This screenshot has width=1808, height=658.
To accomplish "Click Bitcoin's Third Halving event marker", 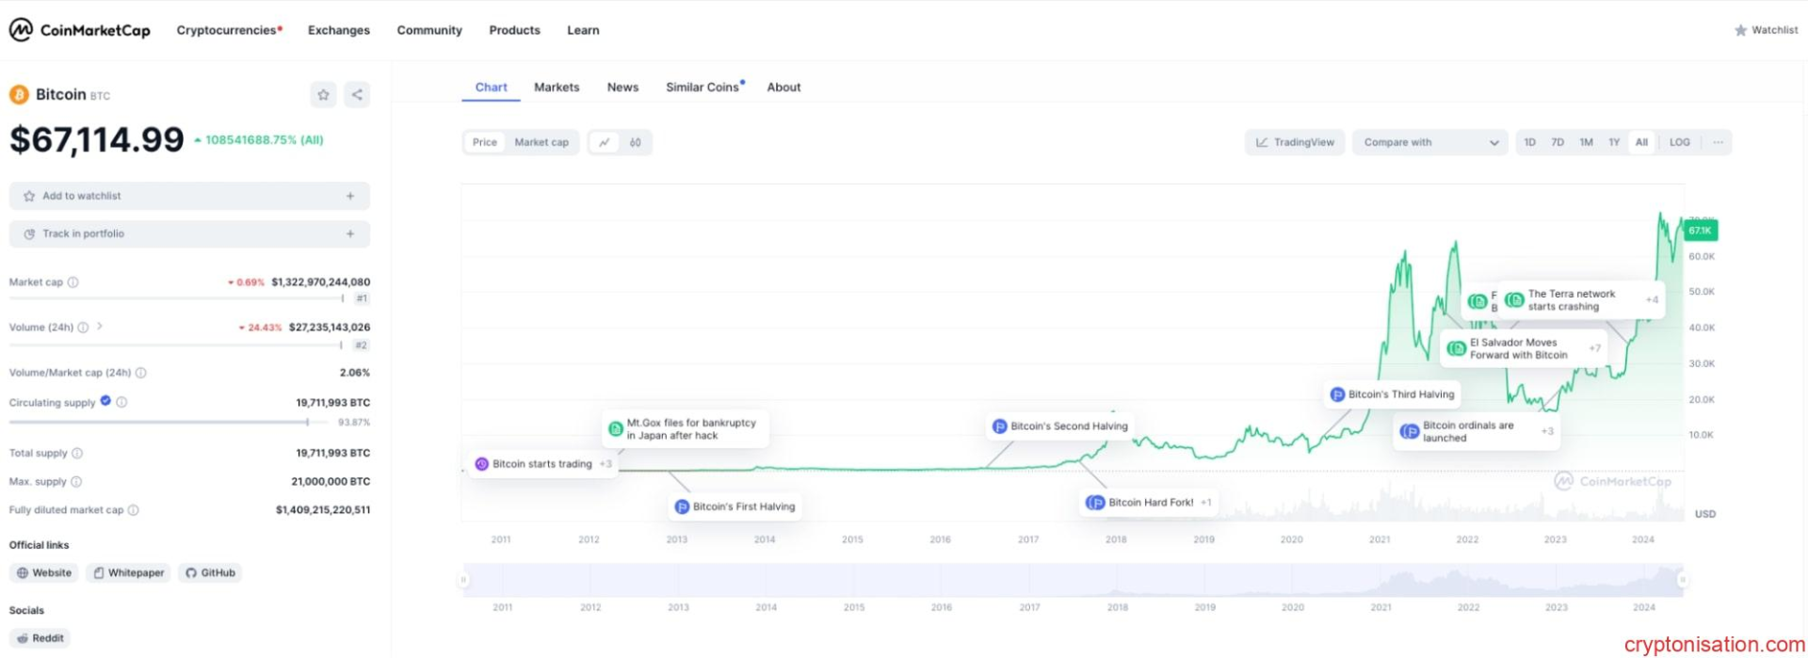I will pyautogui.click(x=1393, y=394).
